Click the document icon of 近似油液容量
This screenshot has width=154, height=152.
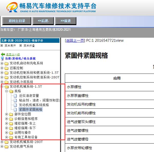[15, 96]
